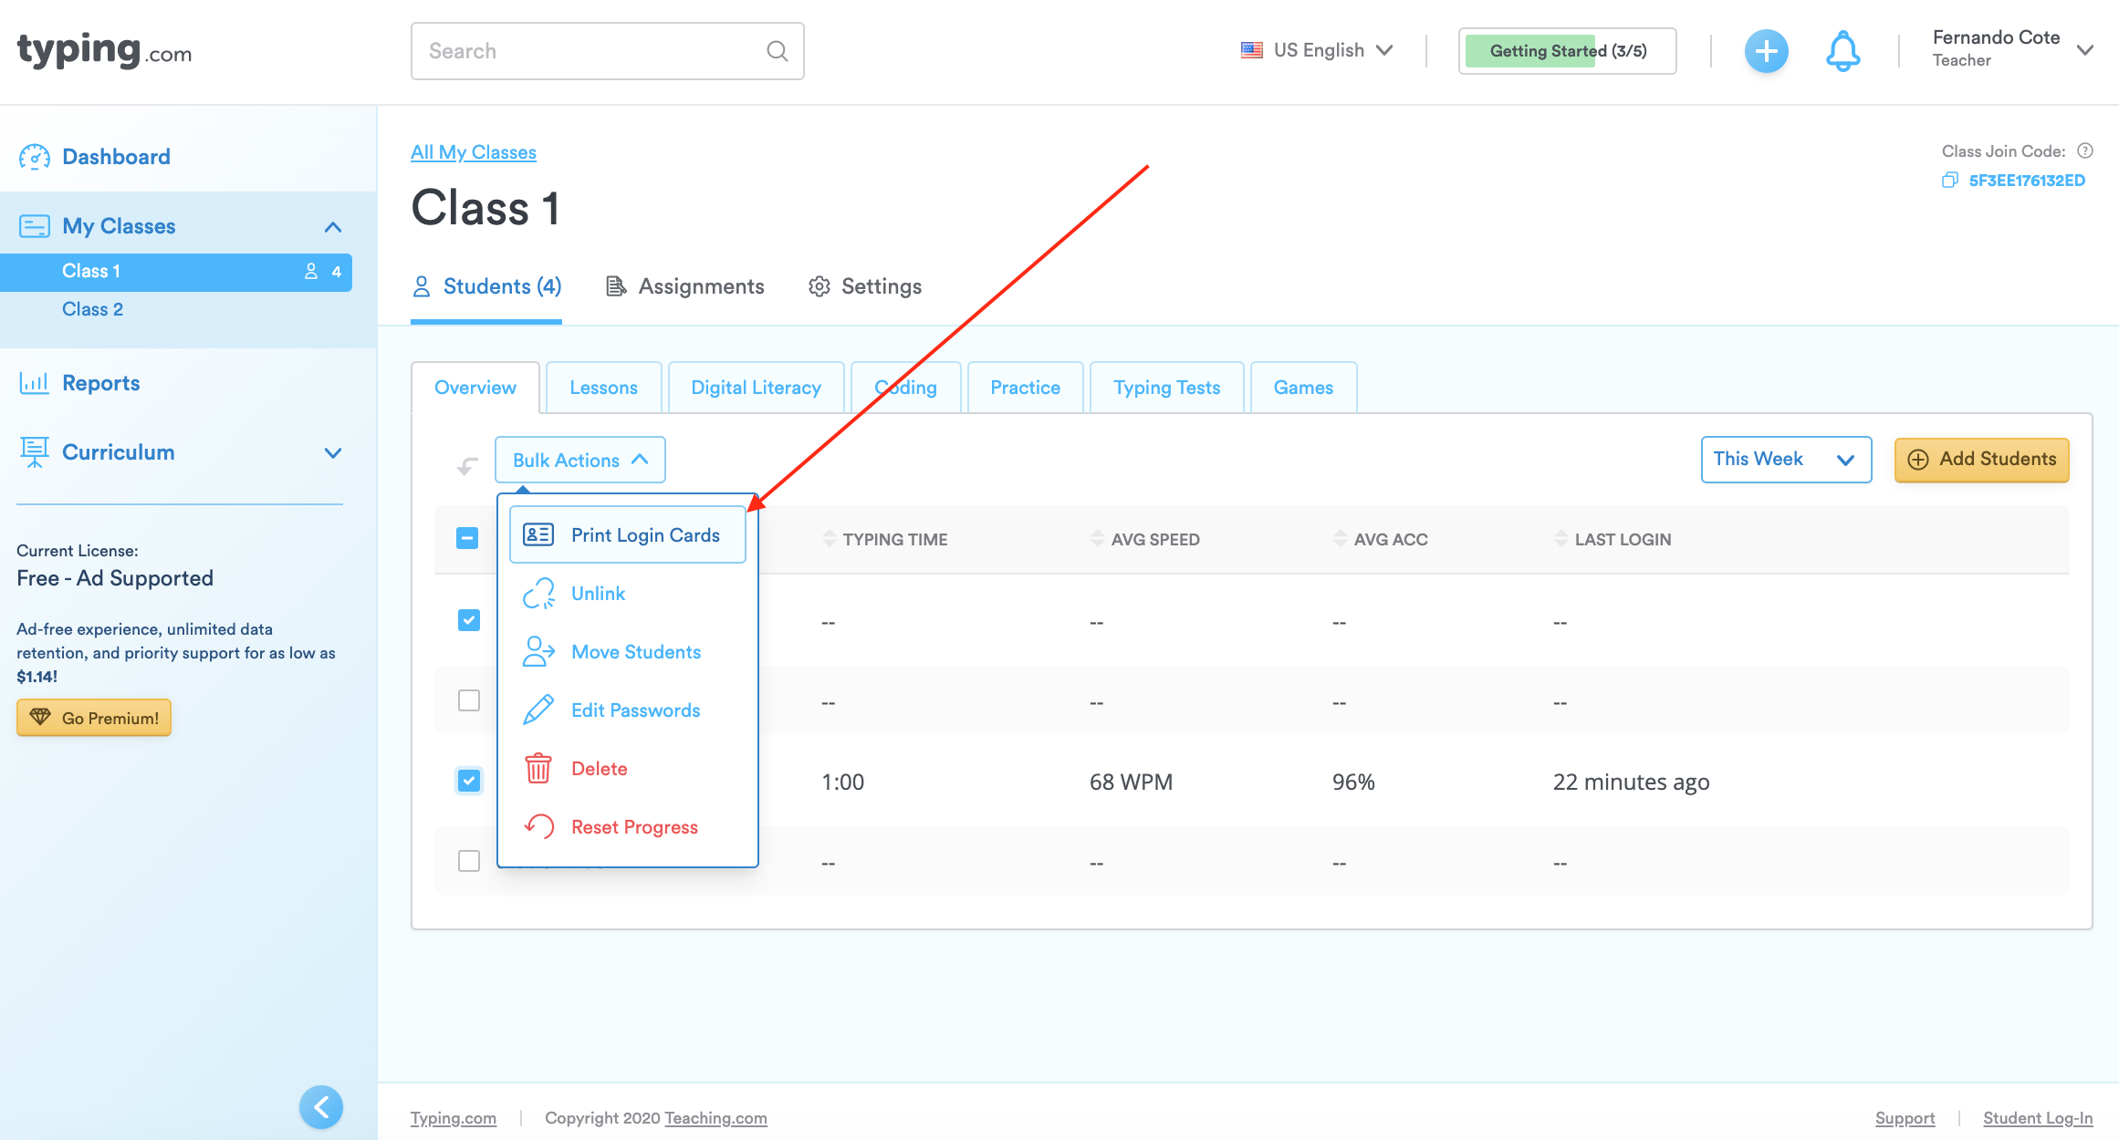Click the blue plus quick-add icon
This screenshot has width=2119, height=1140.
tap(1766, 51)
